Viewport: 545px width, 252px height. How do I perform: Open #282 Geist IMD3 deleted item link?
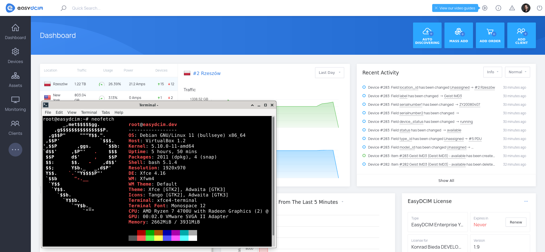[x=432, y=164]
